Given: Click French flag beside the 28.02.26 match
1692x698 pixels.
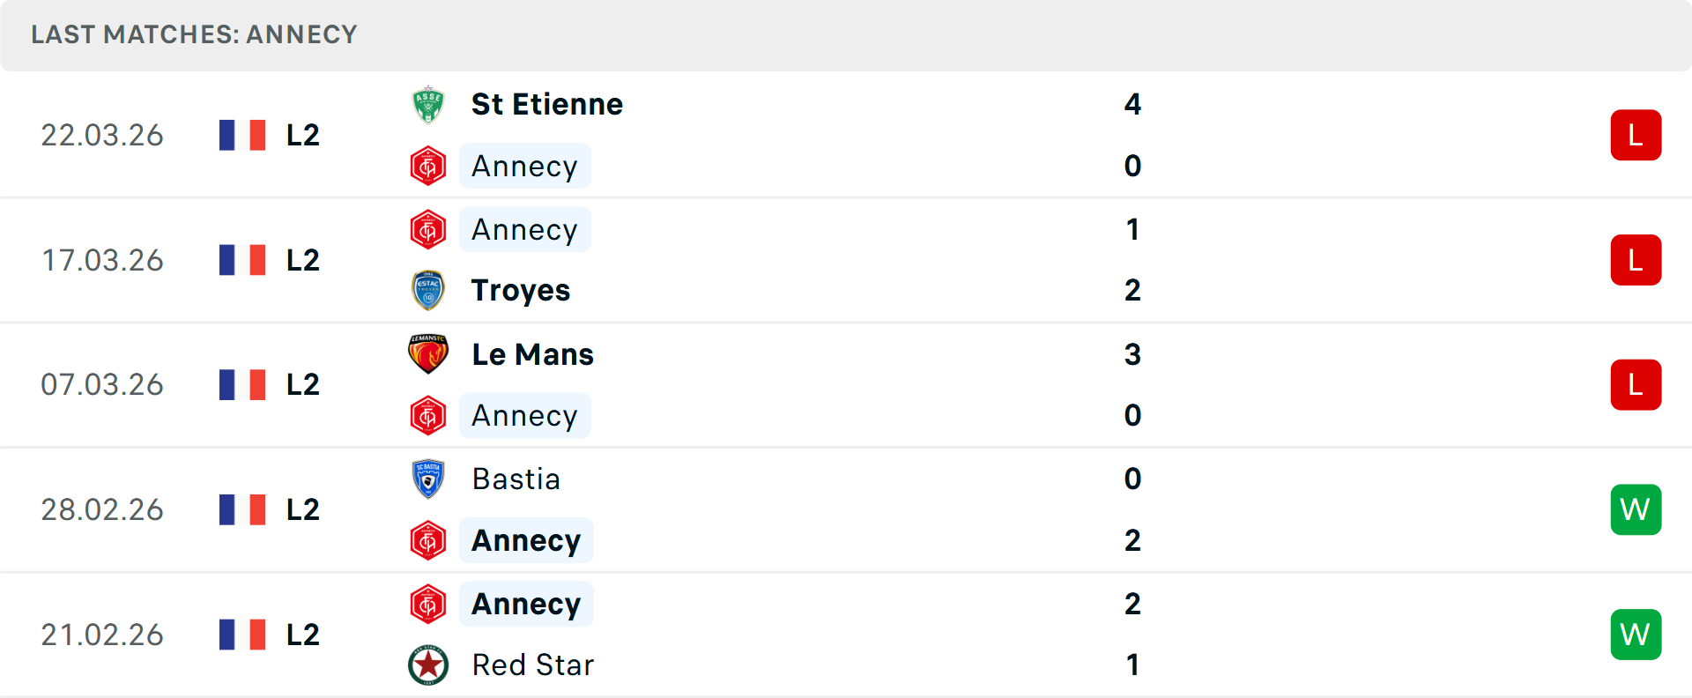Looking at the screenshot, I should point(242,509).
